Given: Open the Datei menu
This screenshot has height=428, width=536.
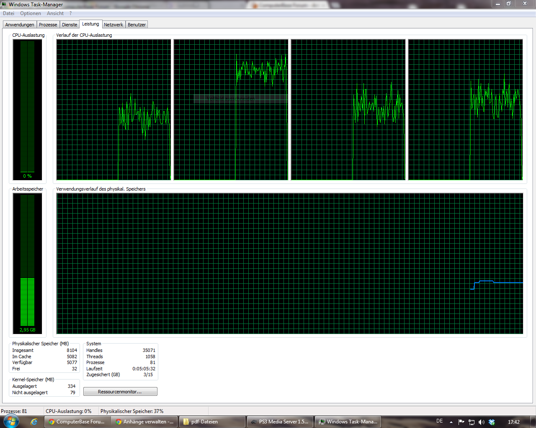Looking at the screenshot, I should coord(8,13).
